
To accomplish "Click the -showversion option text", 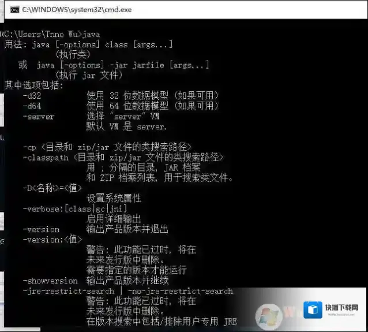I will [x=50, y=281].
